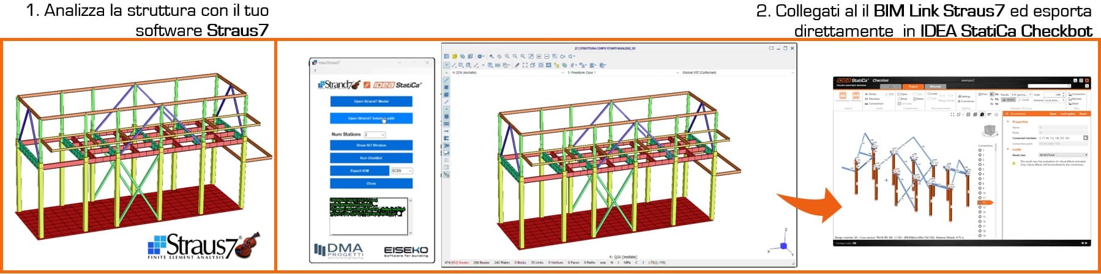
Task: Click inside the log output box of idea2Strand7
Action: click(370, 215)
